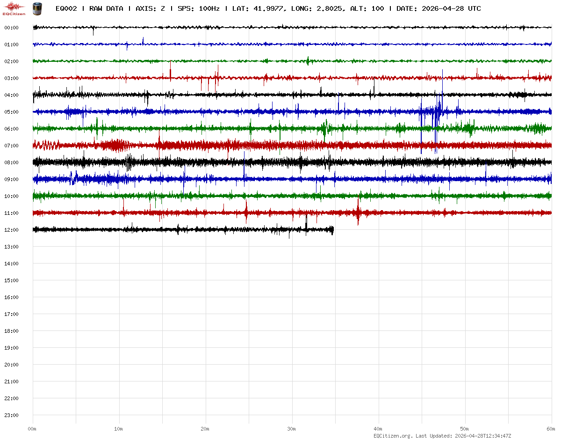Click the end of the 12:00 black trace
This screenshot has height=440, width=561.
pos(332,230)
